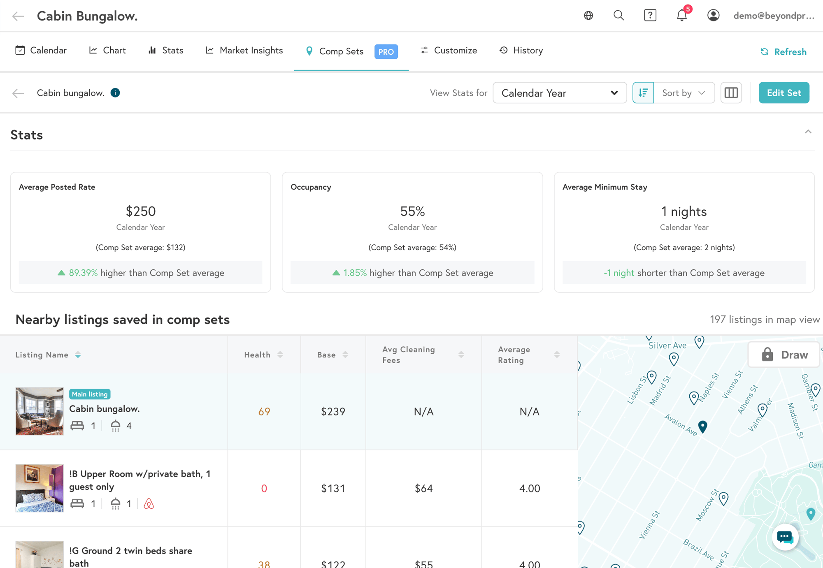Open the column layout icon
The image size is (823, 568).
(x=731, y=93)
